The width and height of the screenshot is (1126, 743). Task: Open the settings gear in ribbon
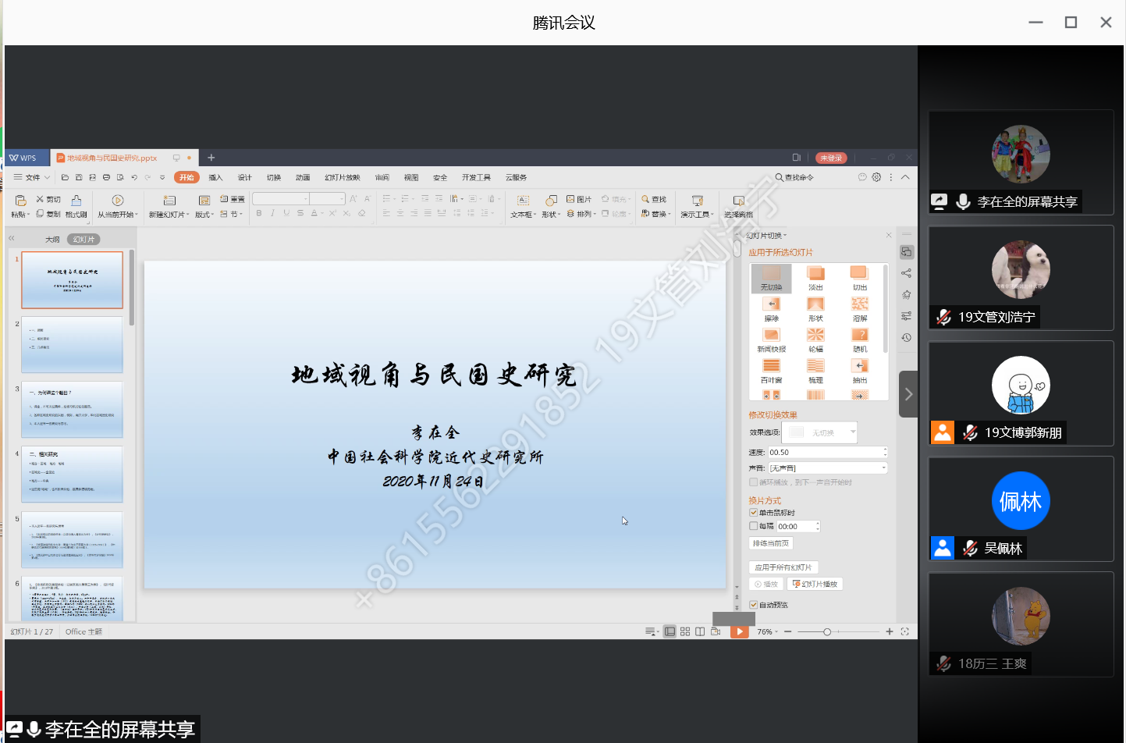click(876, 177)
